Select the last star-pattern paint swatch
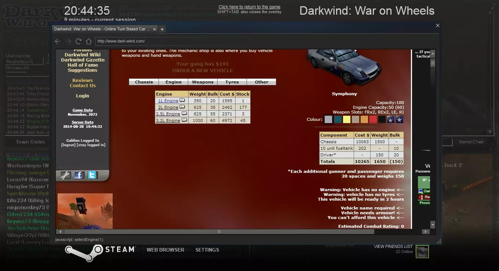The image size is (499, 271). tap(400, 119)
